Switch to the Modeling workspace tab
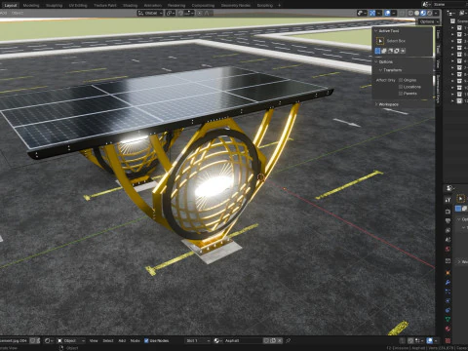 pyautogui.click(x=31, y=5)
